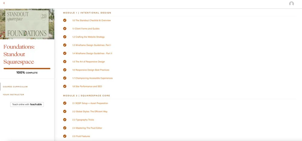302x141 pixels.
Task: Click the checkmark for 2.4 Mastering The Fluid Editor
Action: pos(65,128)
